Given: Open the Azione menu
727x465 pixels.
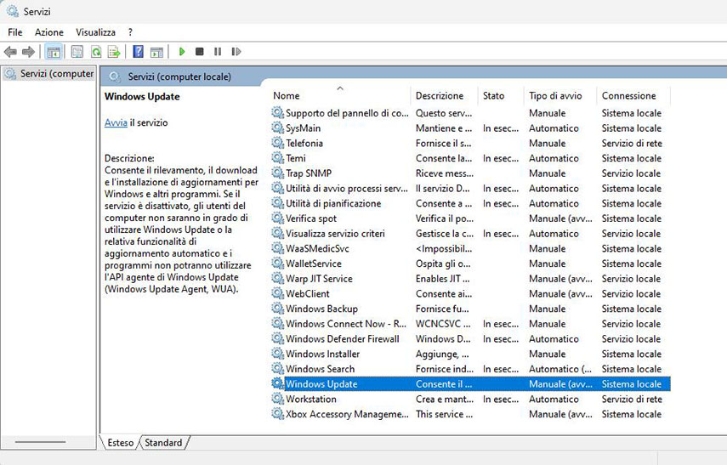Looking at the screenshot, I should coord(49,32).
